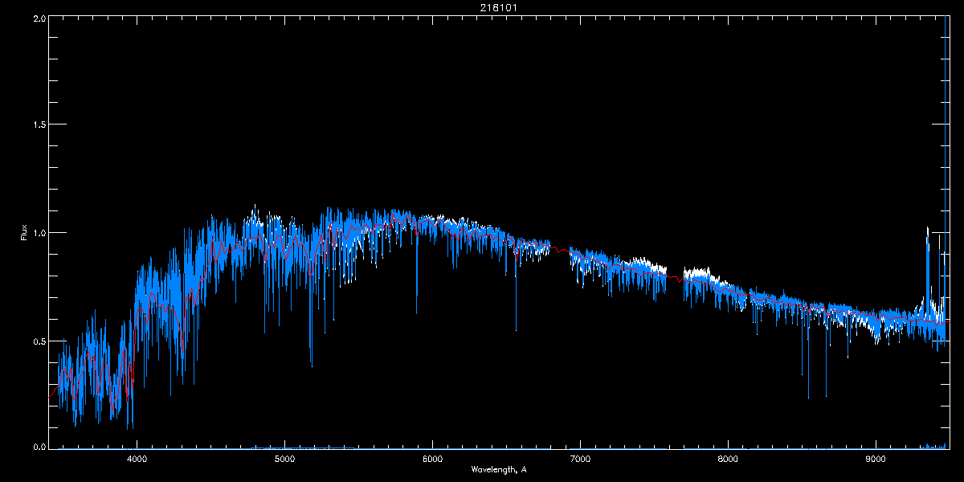The height and width of the screenshot is (482, 964).
Task: Click the 4000 x-axis tick label
Action: (137, 460)
